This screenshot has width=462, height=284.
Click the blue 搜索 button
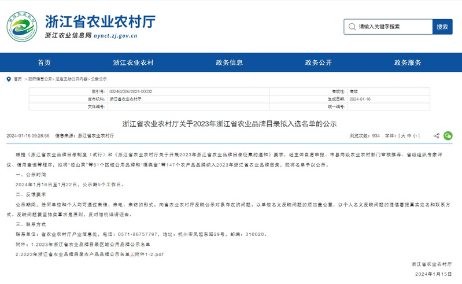click(x=442, y=27)
